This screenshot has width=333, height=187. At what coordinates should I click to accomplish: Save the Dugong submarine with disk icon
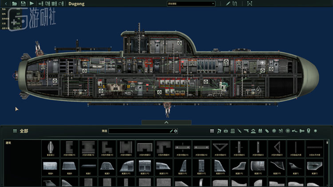point(23,4)
